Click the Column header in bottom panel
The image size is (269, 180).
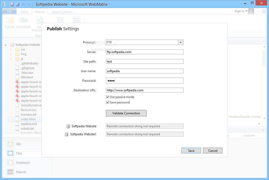[x=249, y=136]
